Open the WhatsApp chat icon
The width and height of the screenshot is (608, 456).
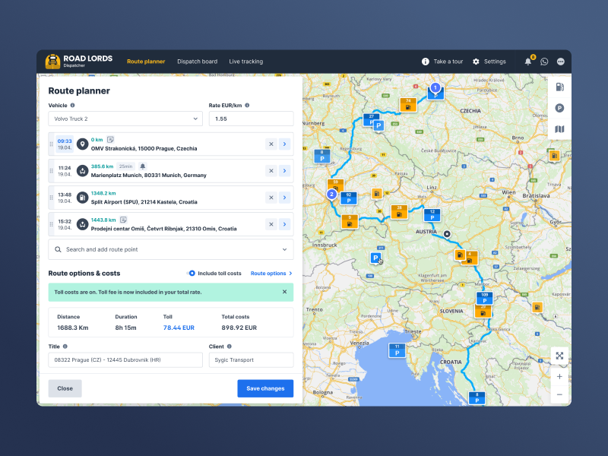(x=544, y=62)
